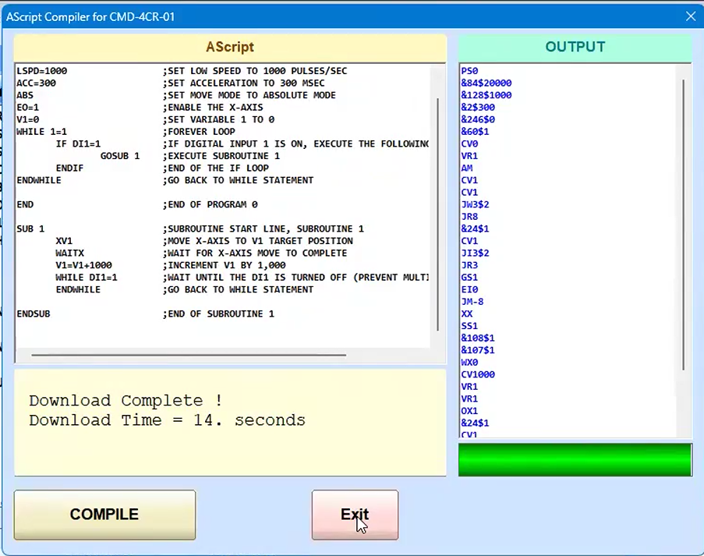Click the ENDSUB code line
This screenshot has width=704, height=556.
coord(34,313)
